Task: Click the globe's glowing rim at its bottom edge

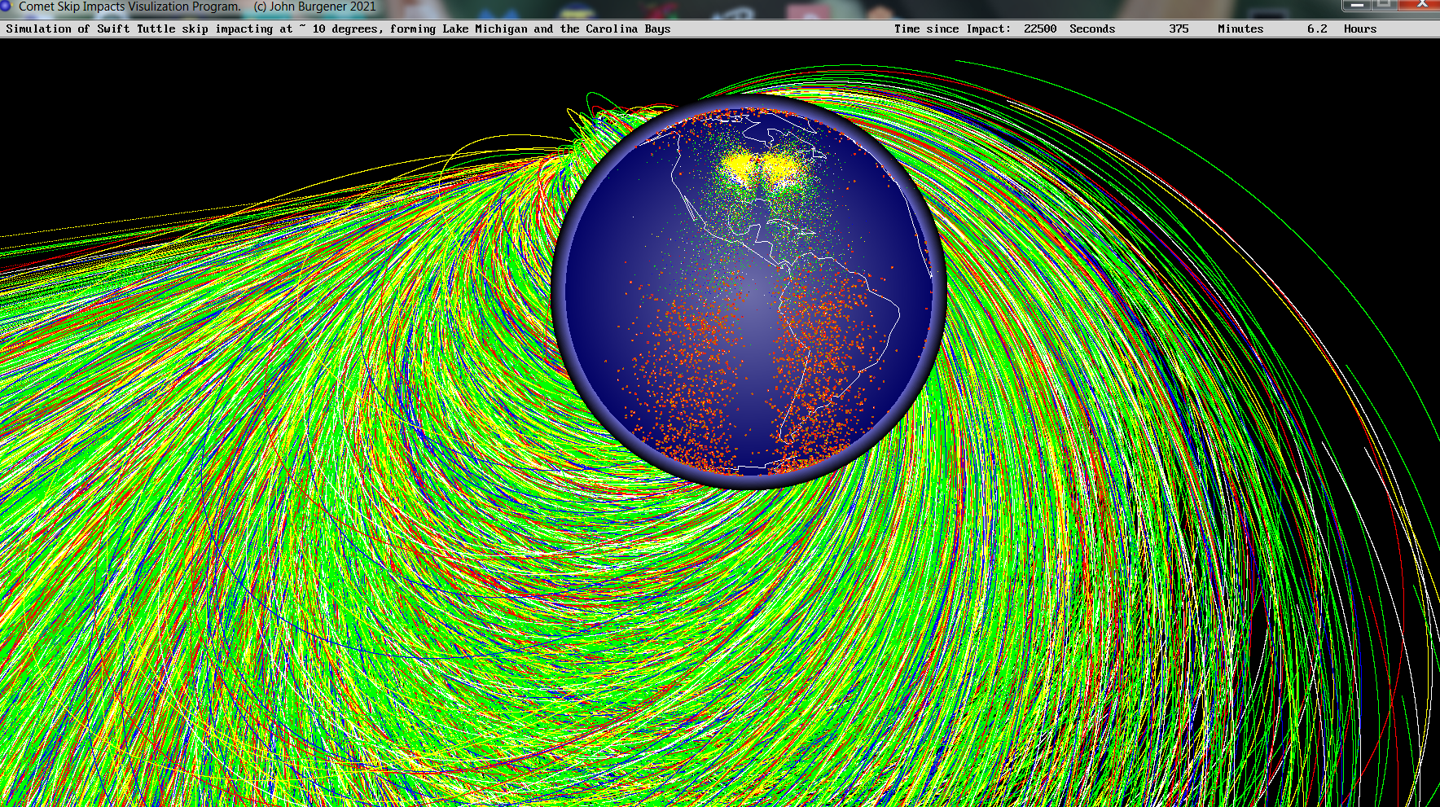Action: [749, 480]
